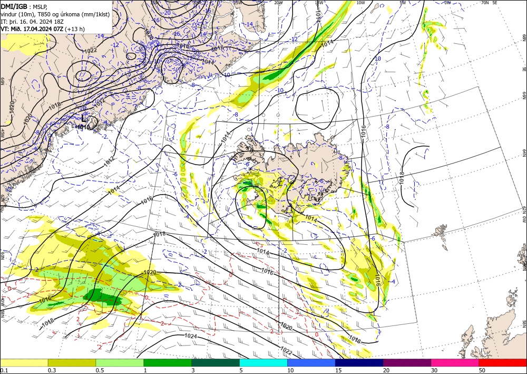527x374 pixels.
Task: Click the "IT: þri. 16. 04. 2024 18Z" line
Action: [x=32, y=22]
